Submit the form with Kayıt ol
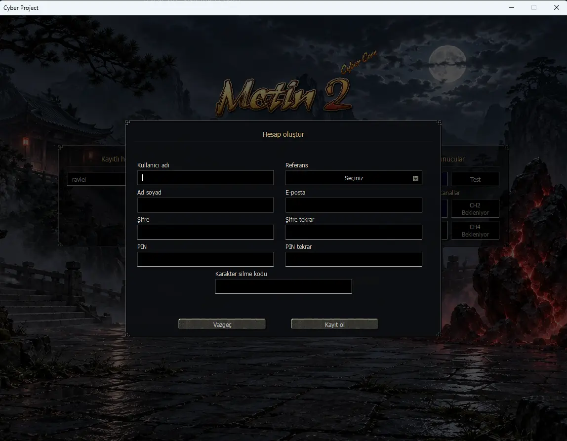Viewport: 567px width, 441px height. pyautogui.click(x=334, y=324)
